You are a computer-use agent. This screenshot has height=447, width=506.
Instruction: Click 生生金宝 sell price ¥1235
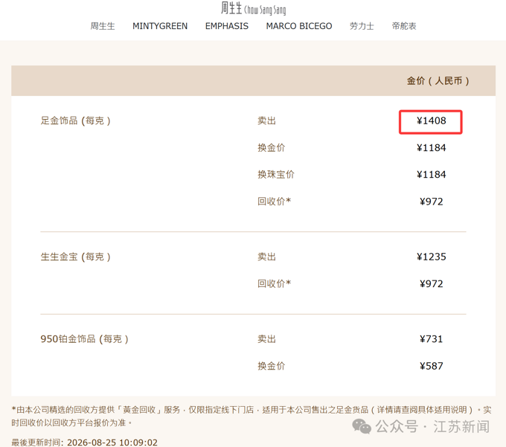431,257
